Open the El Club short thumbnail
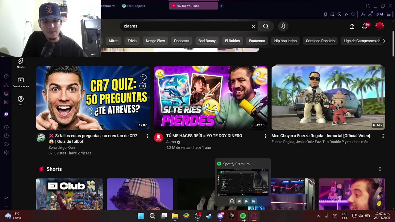 pos(69,194)
